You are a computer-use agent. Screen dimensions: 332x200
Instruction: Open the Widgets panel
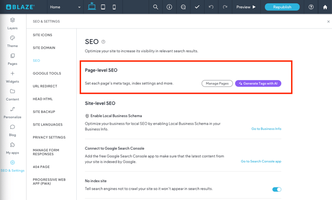point(13,77)
